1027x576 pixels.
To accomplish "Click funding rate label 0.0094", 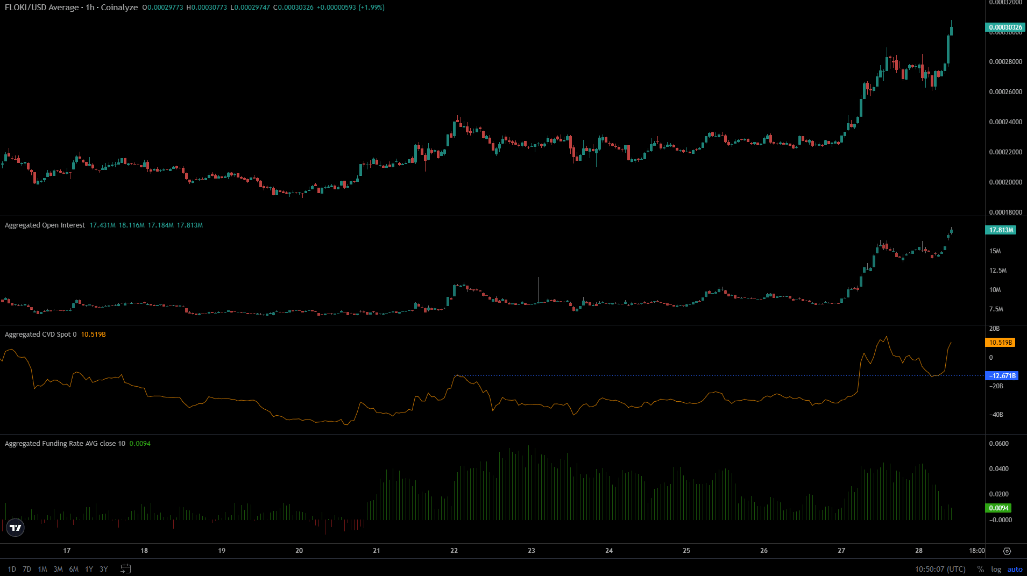I will pyautogui.click(x=998, y=508).
